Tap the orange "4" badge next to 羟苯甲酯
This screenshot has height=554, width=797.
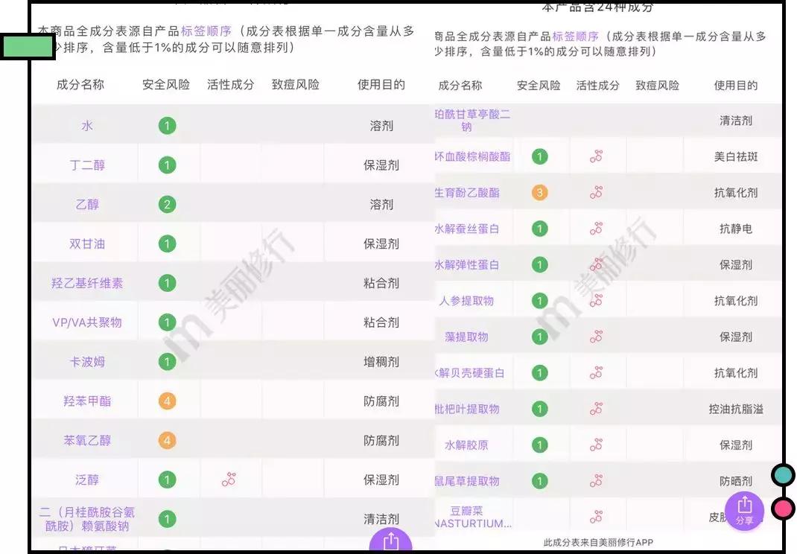[167, 401]
